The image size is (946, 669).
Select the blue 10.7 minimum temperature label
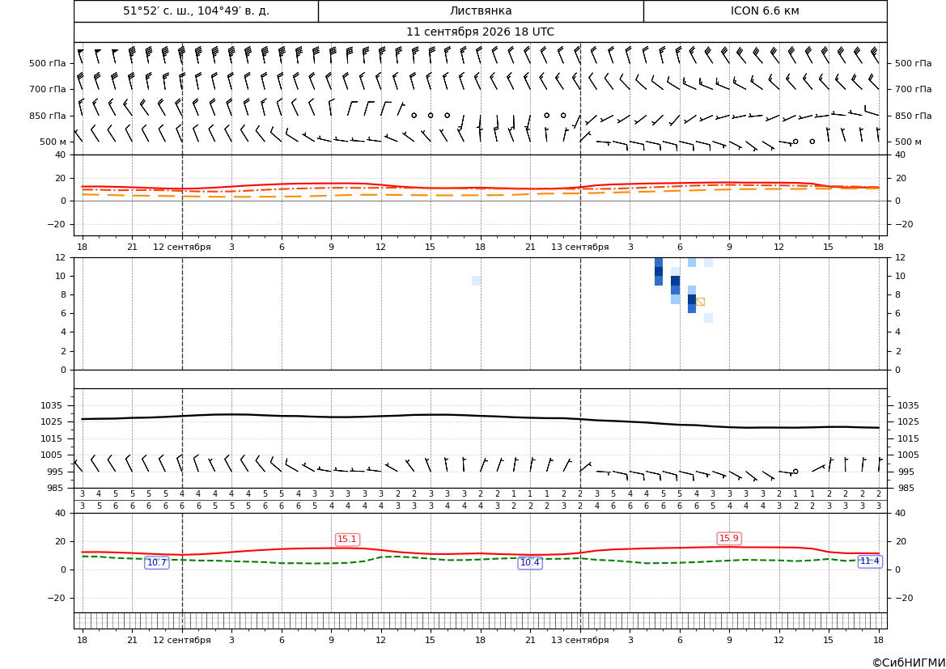pyautogui.click(x=157, y=563)
